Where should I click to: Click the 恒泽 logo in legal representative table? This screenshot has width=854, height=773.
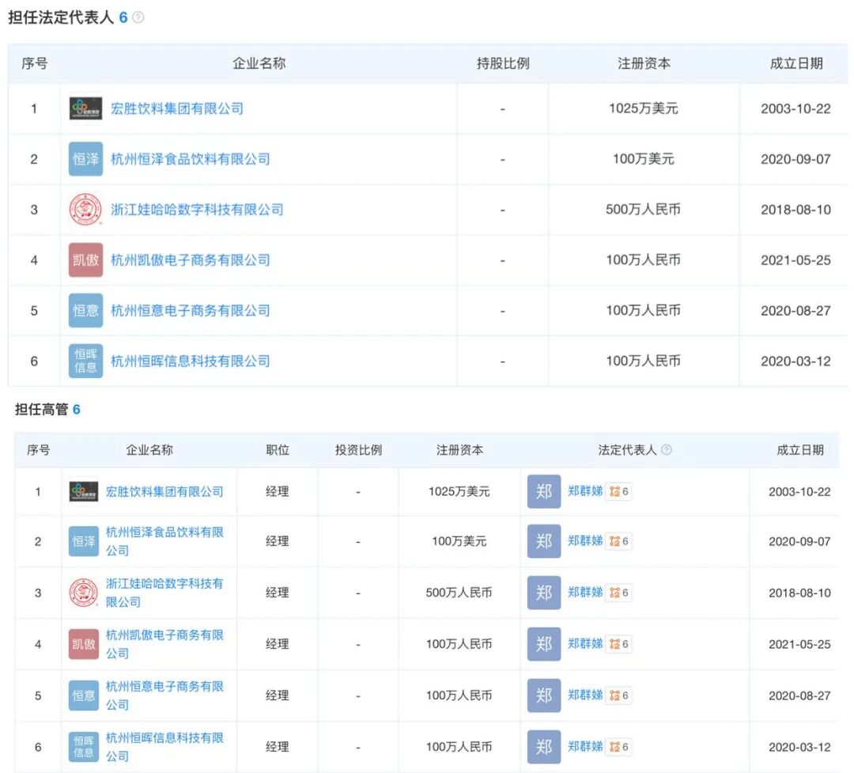85,158
